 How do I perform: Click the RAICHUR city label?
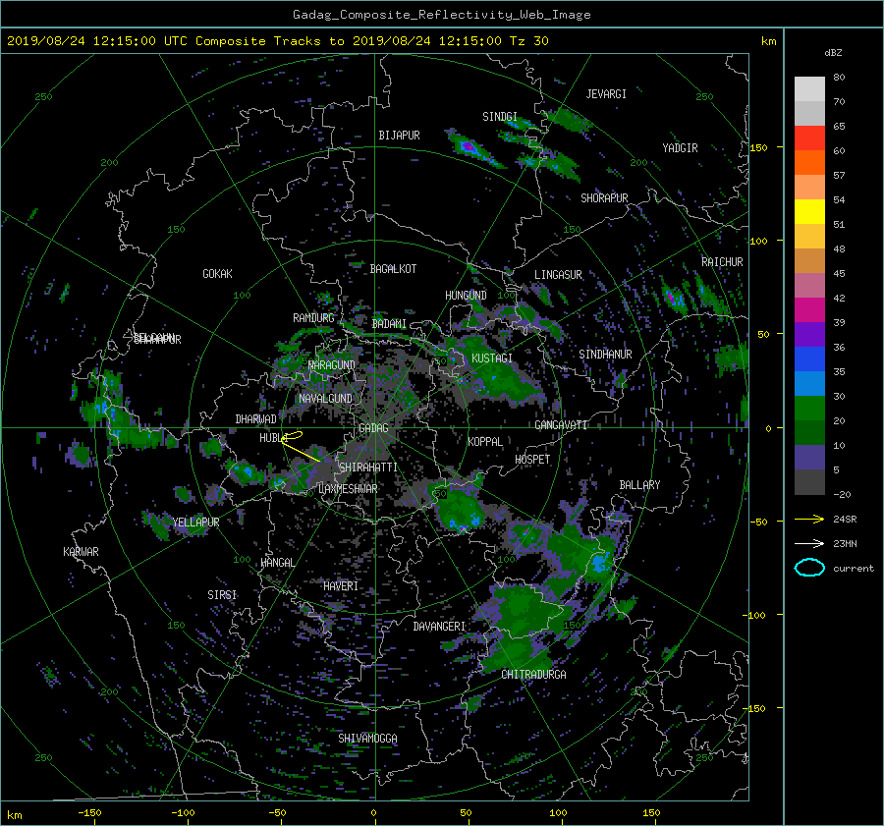coord(722,262)
